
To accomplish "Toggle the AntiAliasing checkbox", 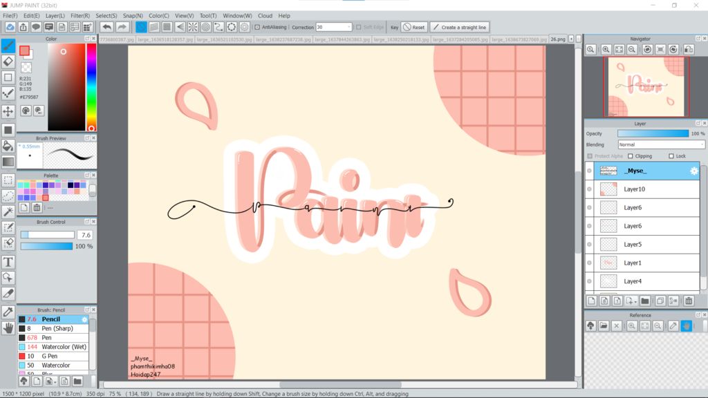I will coord(257,27).
